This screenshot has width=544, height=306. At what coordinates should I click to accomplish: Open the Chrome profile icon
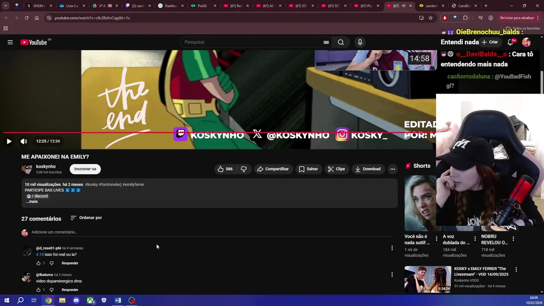point(490,18)
